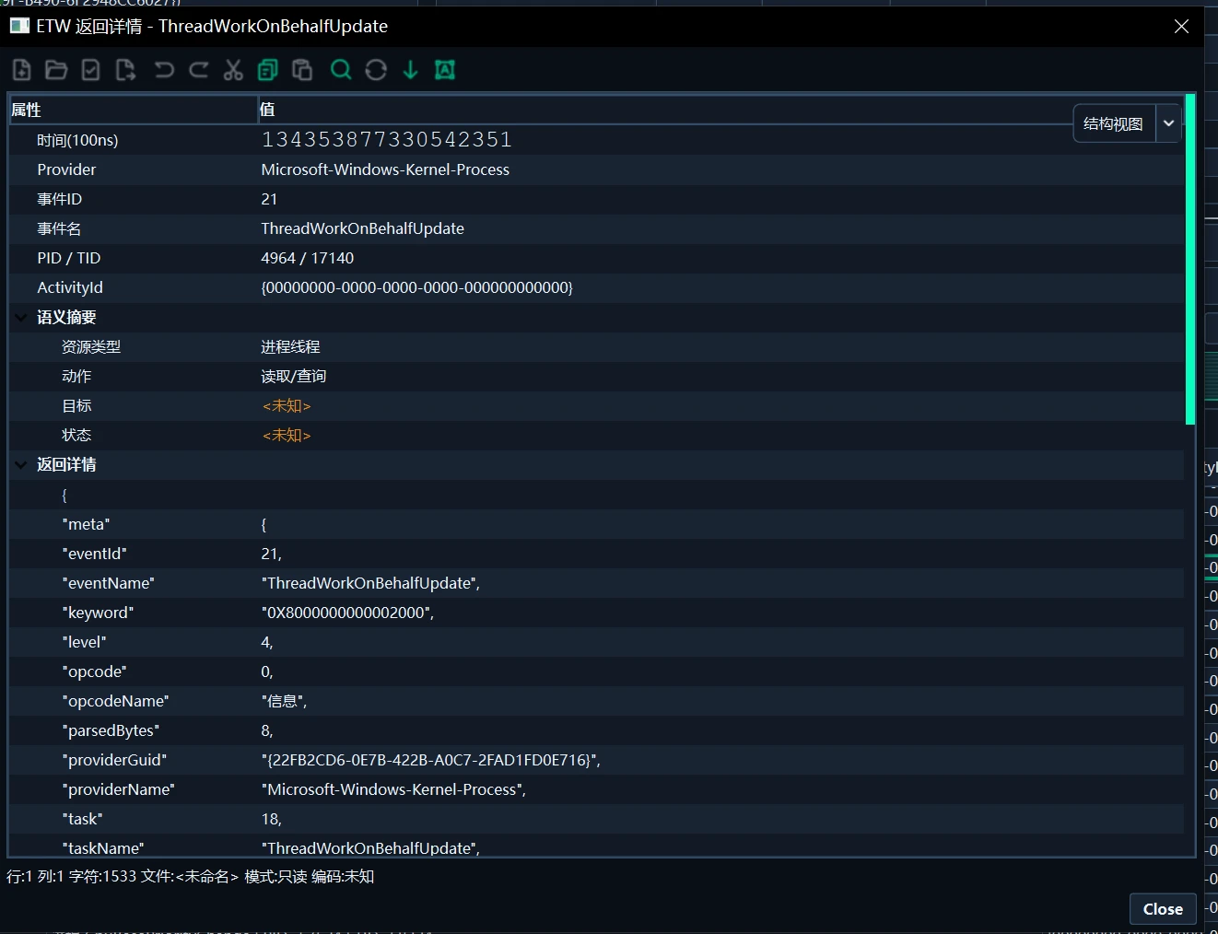Viewport: 1218px width, 934px height.
Task: Select the time value 134353877330542351
Action: (387, 140)
